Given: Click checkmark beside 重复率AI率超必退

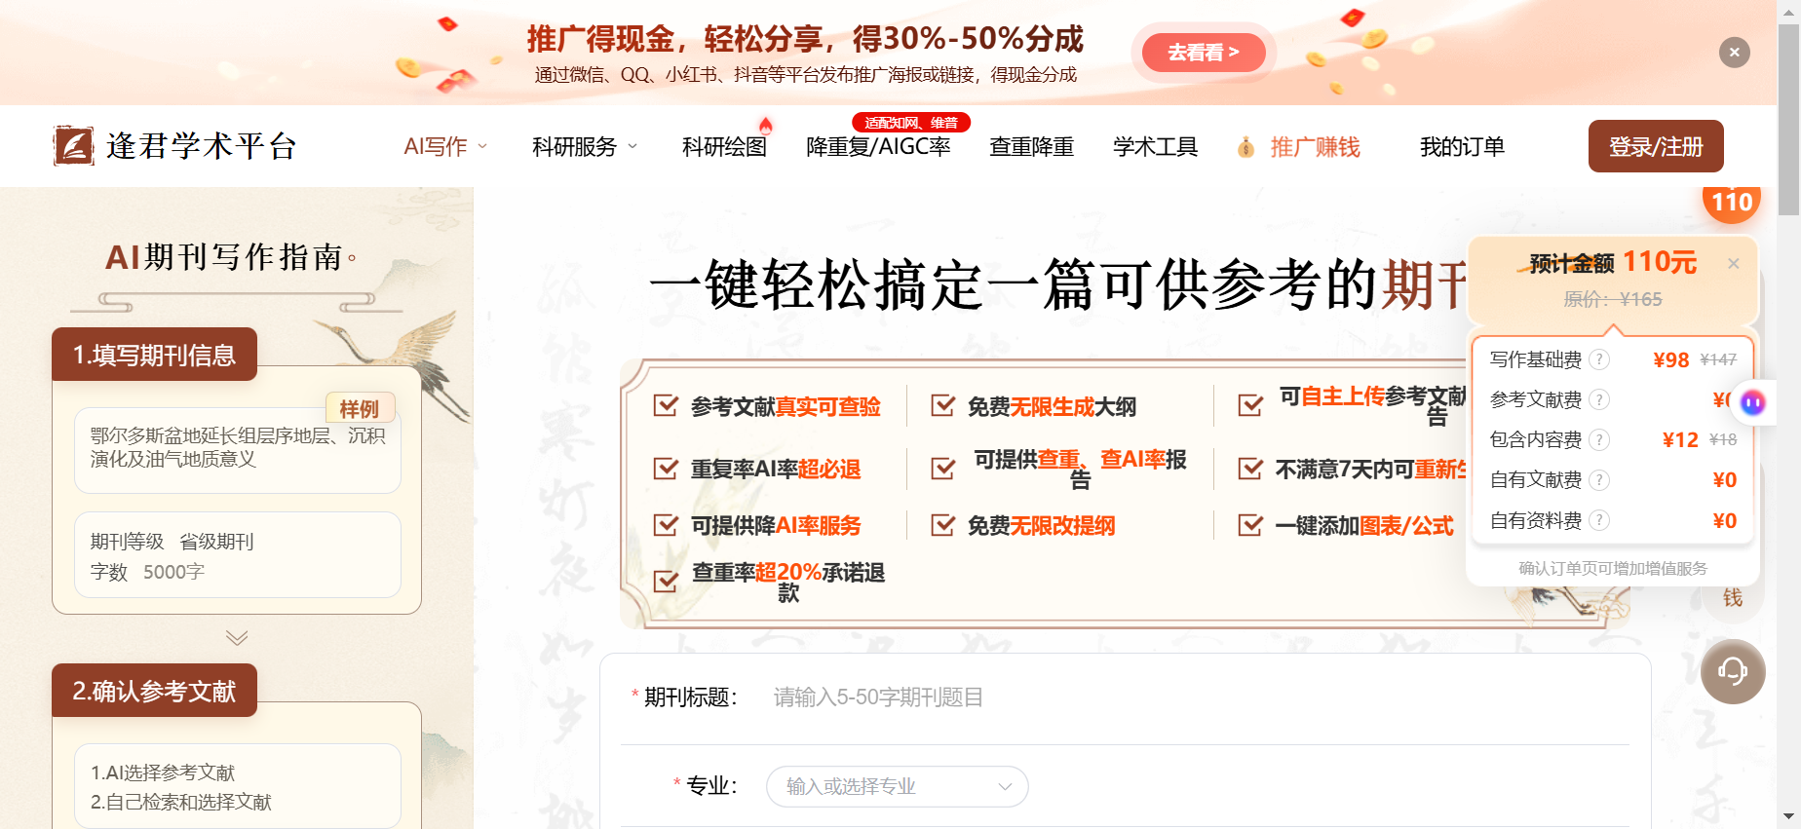Looking at the screenshot, I should pyautogui.click(x=666, y=469).
